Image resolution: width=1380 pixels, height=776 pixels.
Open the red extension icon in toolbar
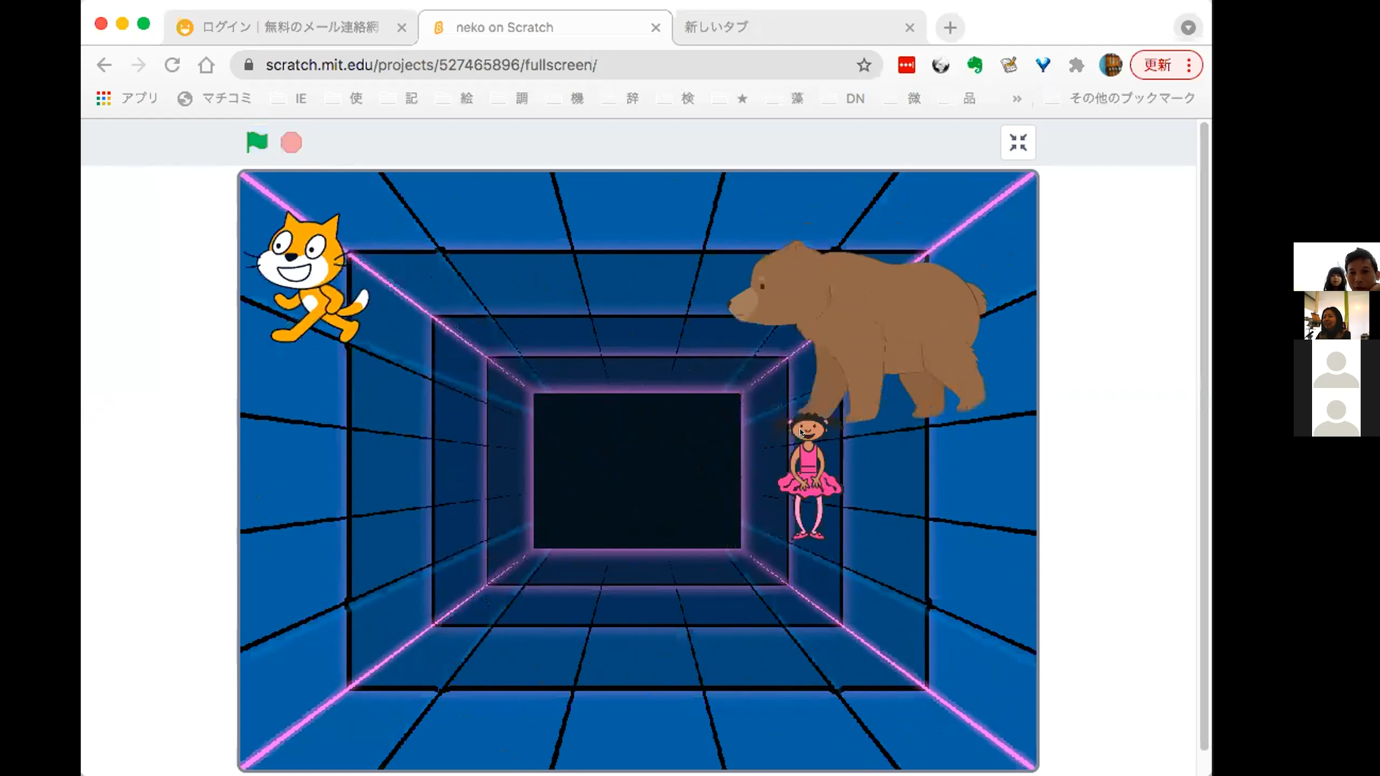click(x=907, y=65)
